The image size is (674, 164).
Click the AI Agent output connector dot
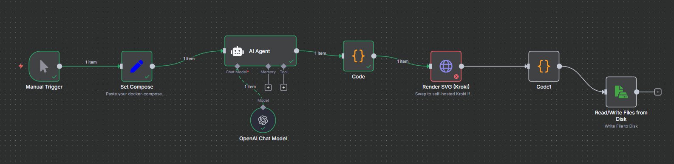297,51
